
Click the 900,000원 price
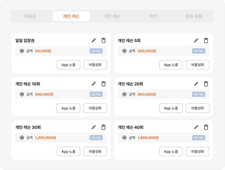(147, 94)
